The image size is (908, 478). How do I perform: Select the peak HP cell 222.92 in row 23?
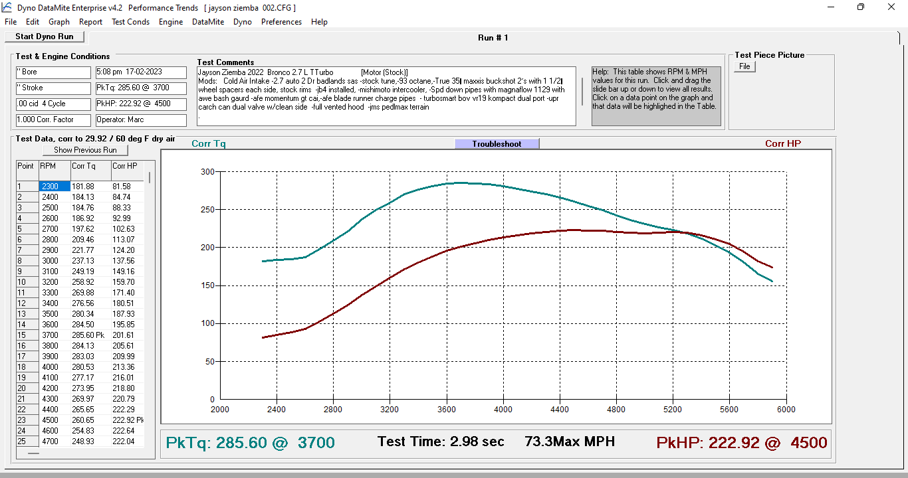127,420
